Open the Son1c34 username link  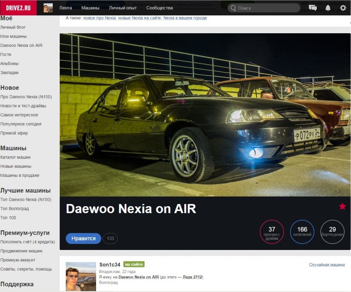(110, 264)
